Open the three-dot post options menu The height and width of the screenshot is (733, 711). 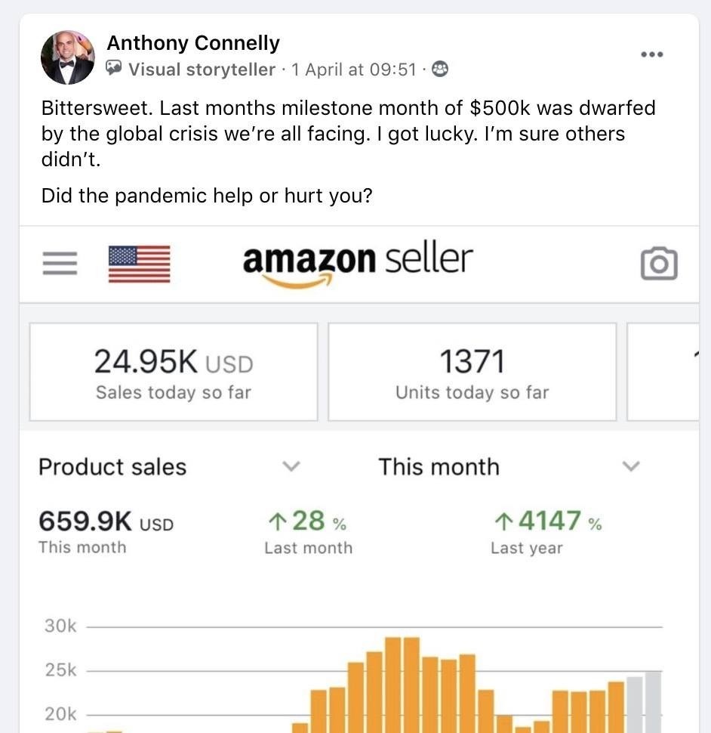pyautogui.click(x=651, y=54)
